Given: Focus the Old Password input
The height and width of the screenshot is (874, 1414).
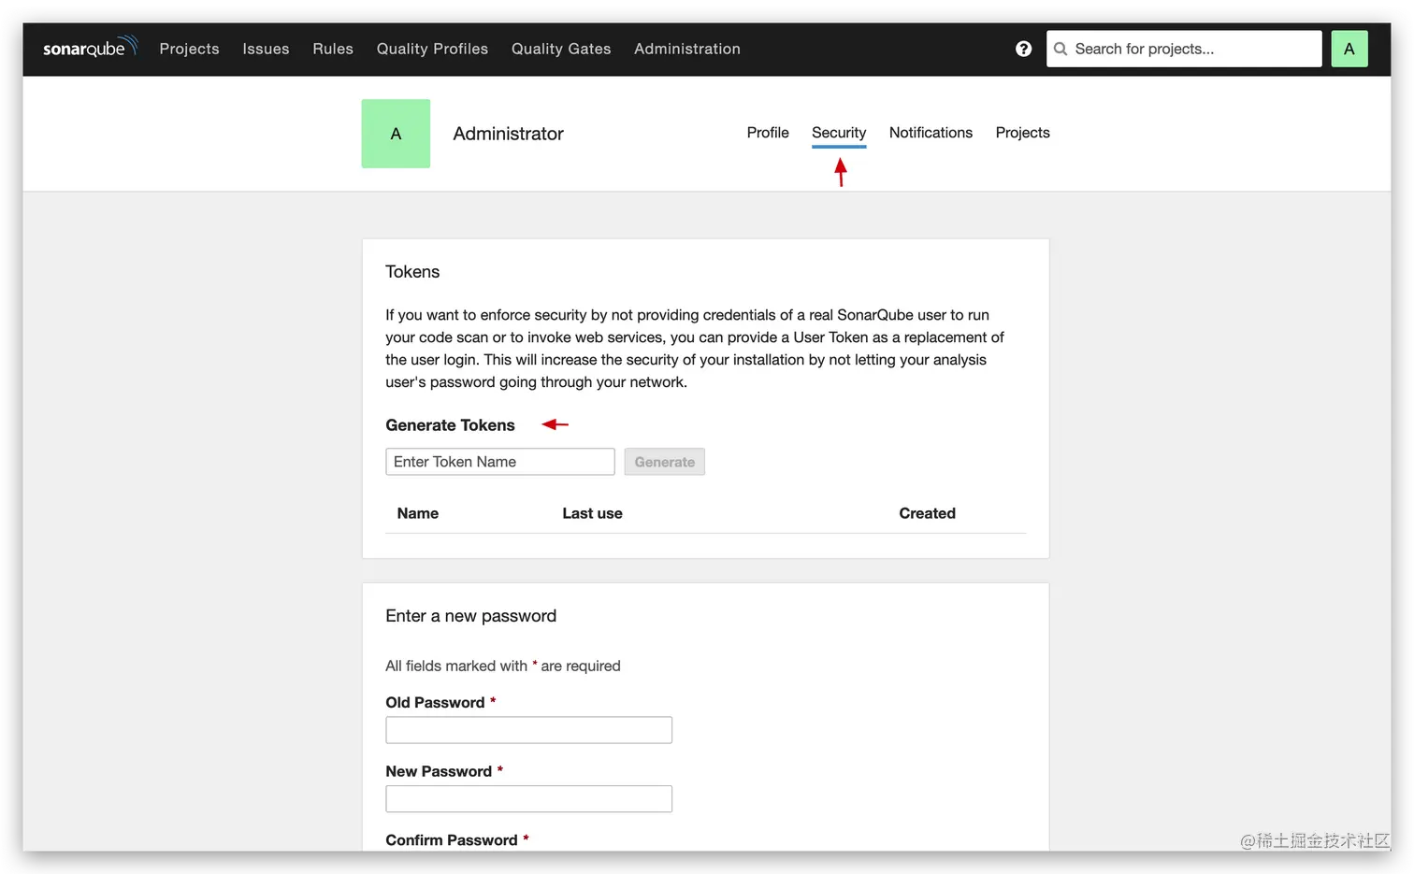Looking at the screenshot, I should click(x=528, y=730).
